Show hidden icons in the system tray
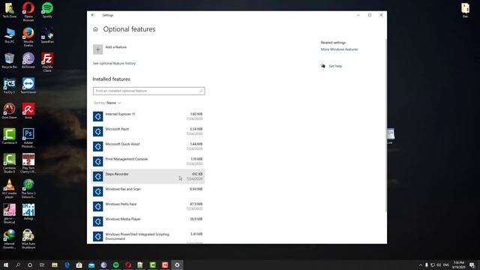 point(420,265)
